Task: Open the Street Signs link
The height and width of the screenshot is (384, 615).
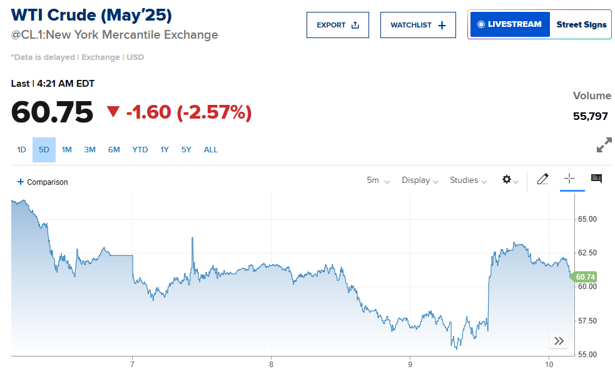Action: click(581, 24)
